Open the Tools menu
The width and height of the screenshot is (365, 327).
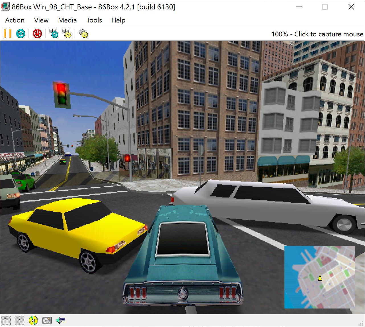(94, 20)
